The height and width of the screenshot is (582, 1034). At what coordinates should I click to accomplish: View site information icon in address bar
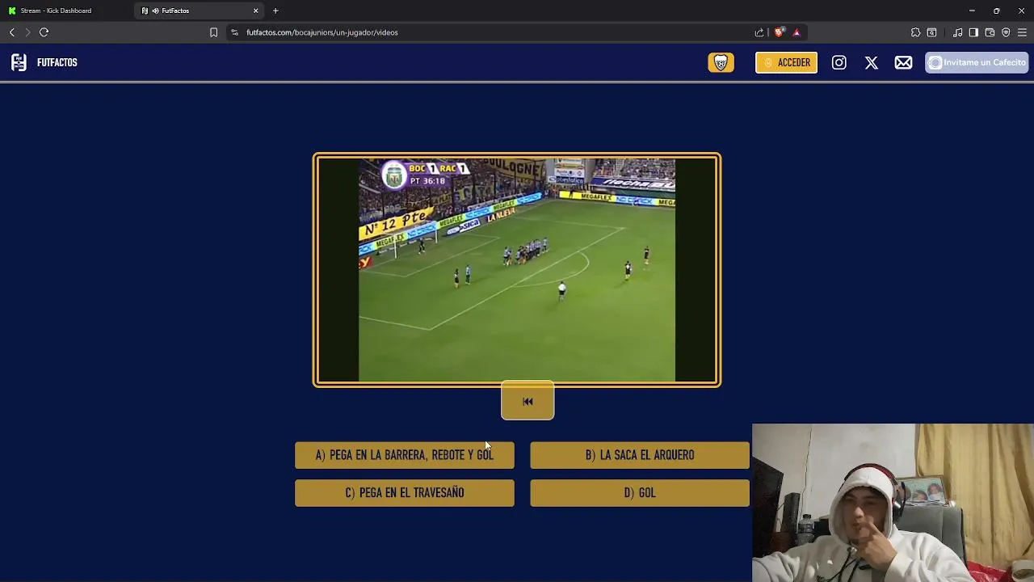coord(234,32)
